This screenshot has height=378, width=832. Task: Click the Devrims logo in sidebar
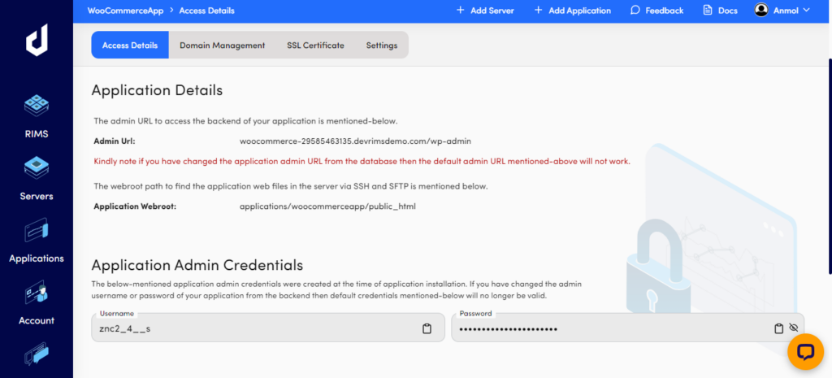click(x=36, y=40)
